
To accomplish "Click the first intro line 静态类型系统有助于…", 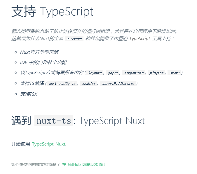I will (x=94, y=31).
